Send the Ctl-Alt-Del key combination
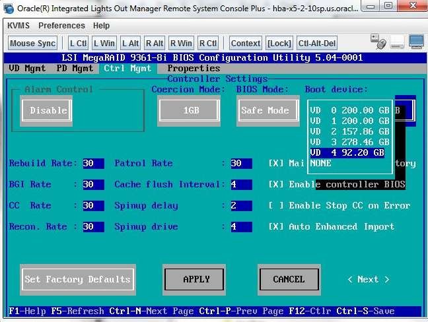The width and height of the screenshot is (428, 322). [317, 43]
